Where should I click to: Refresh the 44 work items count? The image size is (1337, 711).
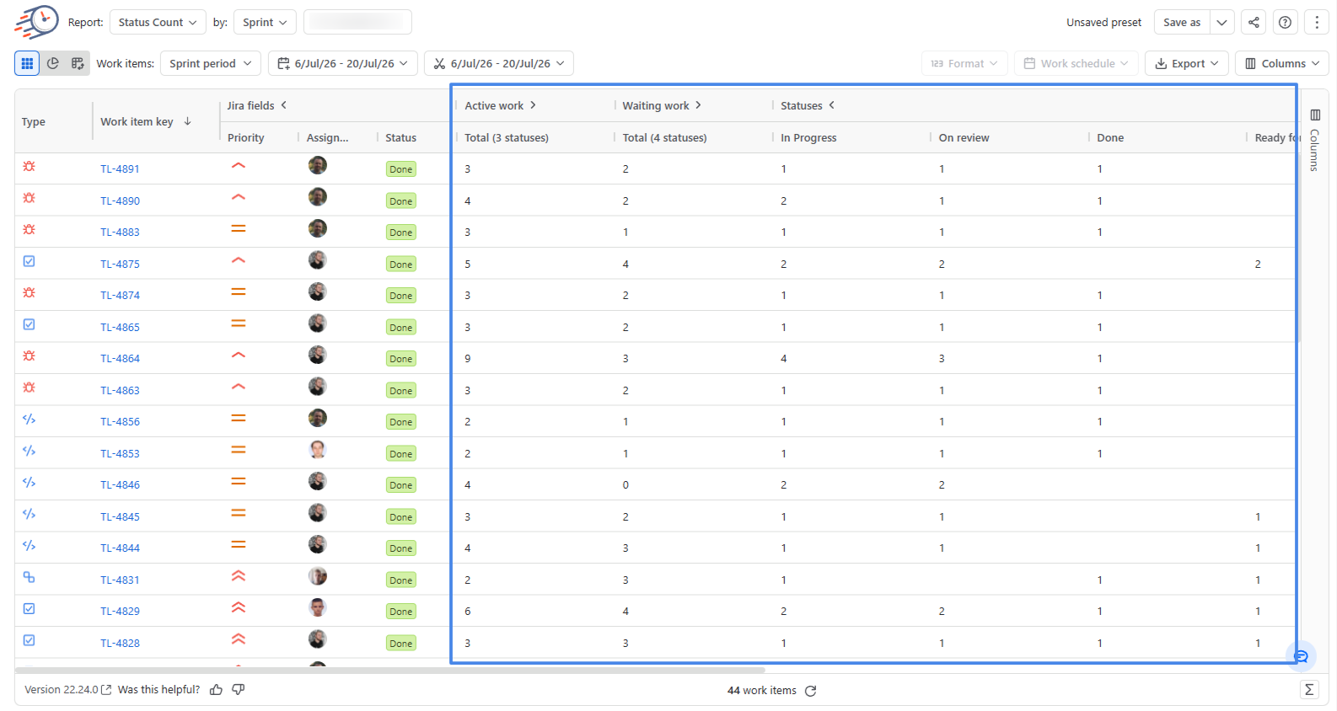(810, 691)
